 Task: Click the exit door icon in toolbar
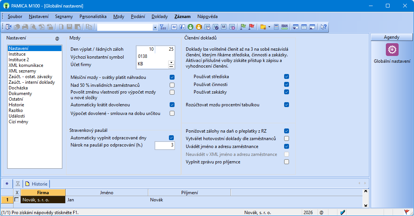[x=9, y=27]
